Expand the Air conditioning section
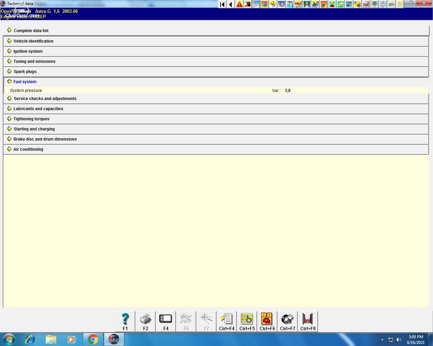Viewport: 433px width, 346px height. [216, 149]
